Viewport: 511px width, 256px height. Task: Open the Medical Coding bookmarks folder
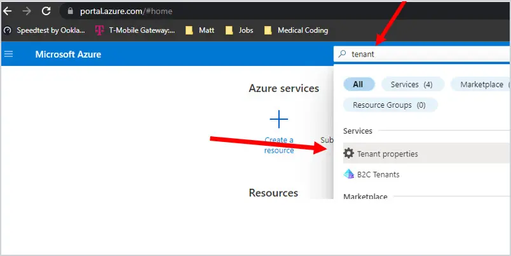[x=296, y=30]
